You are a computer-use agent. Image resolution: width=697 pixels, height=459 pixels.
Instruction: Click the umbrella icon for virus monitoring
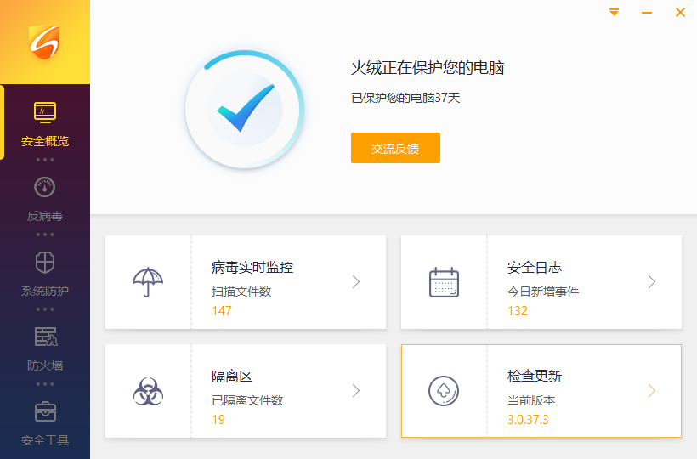[x=148, y=282]
